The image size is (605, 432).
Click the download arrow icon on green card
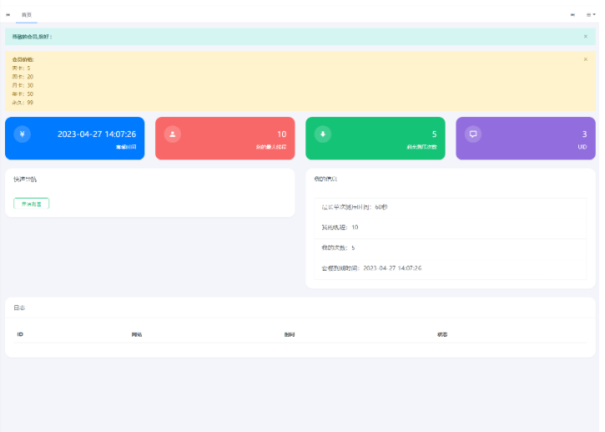click(323, 134)
